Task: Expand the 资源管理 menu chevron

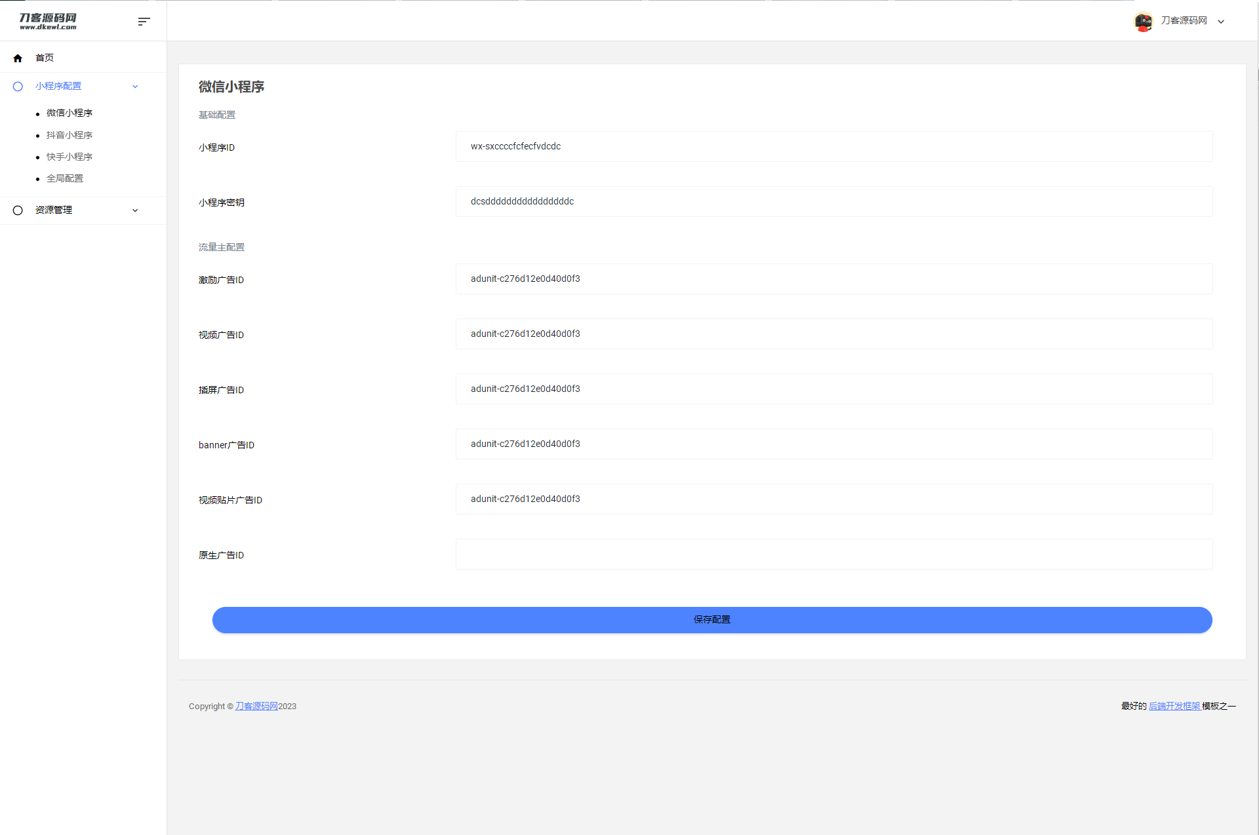Action: click(x=135, y=210)
